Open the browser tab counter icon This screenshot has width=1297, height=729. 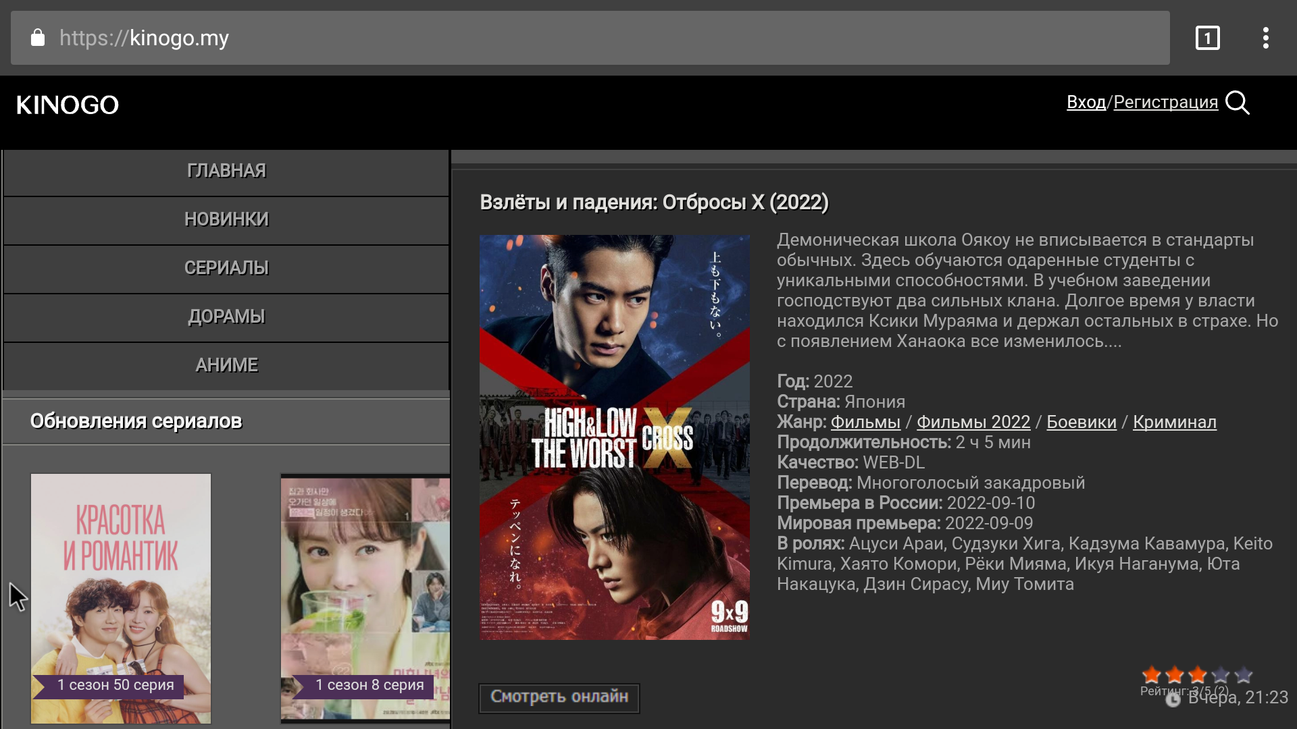(x=1207, y=38)
